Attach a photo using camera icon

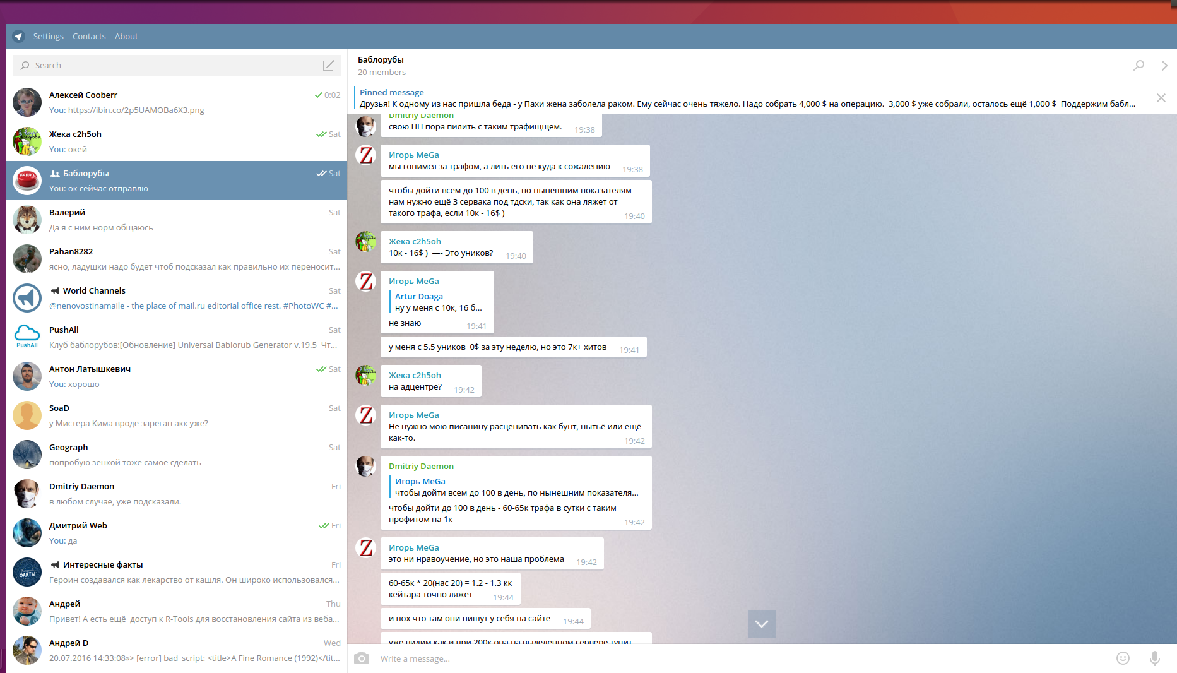[362, 658]
